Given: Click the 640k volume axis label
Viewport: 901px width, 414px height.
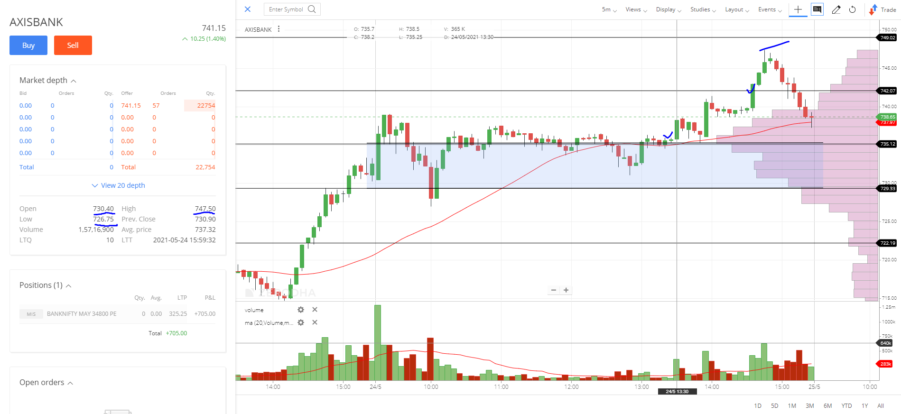Looking at the screenshot, I should pos(885,343).
